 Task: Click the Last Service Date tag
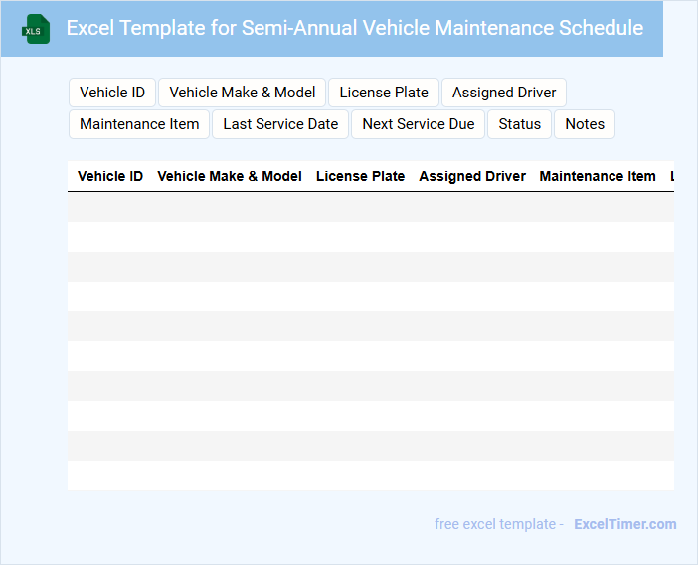(280, 124)
